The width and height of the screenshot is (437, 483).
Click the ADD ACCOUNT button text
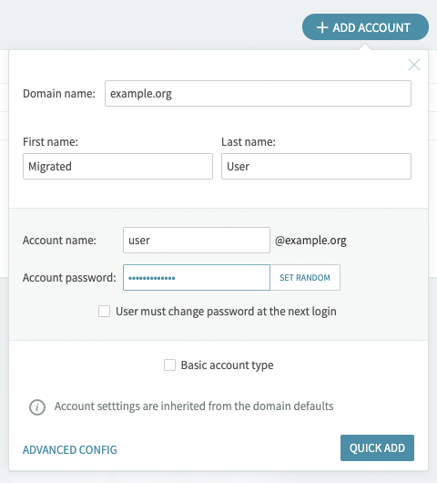(371, 27)
